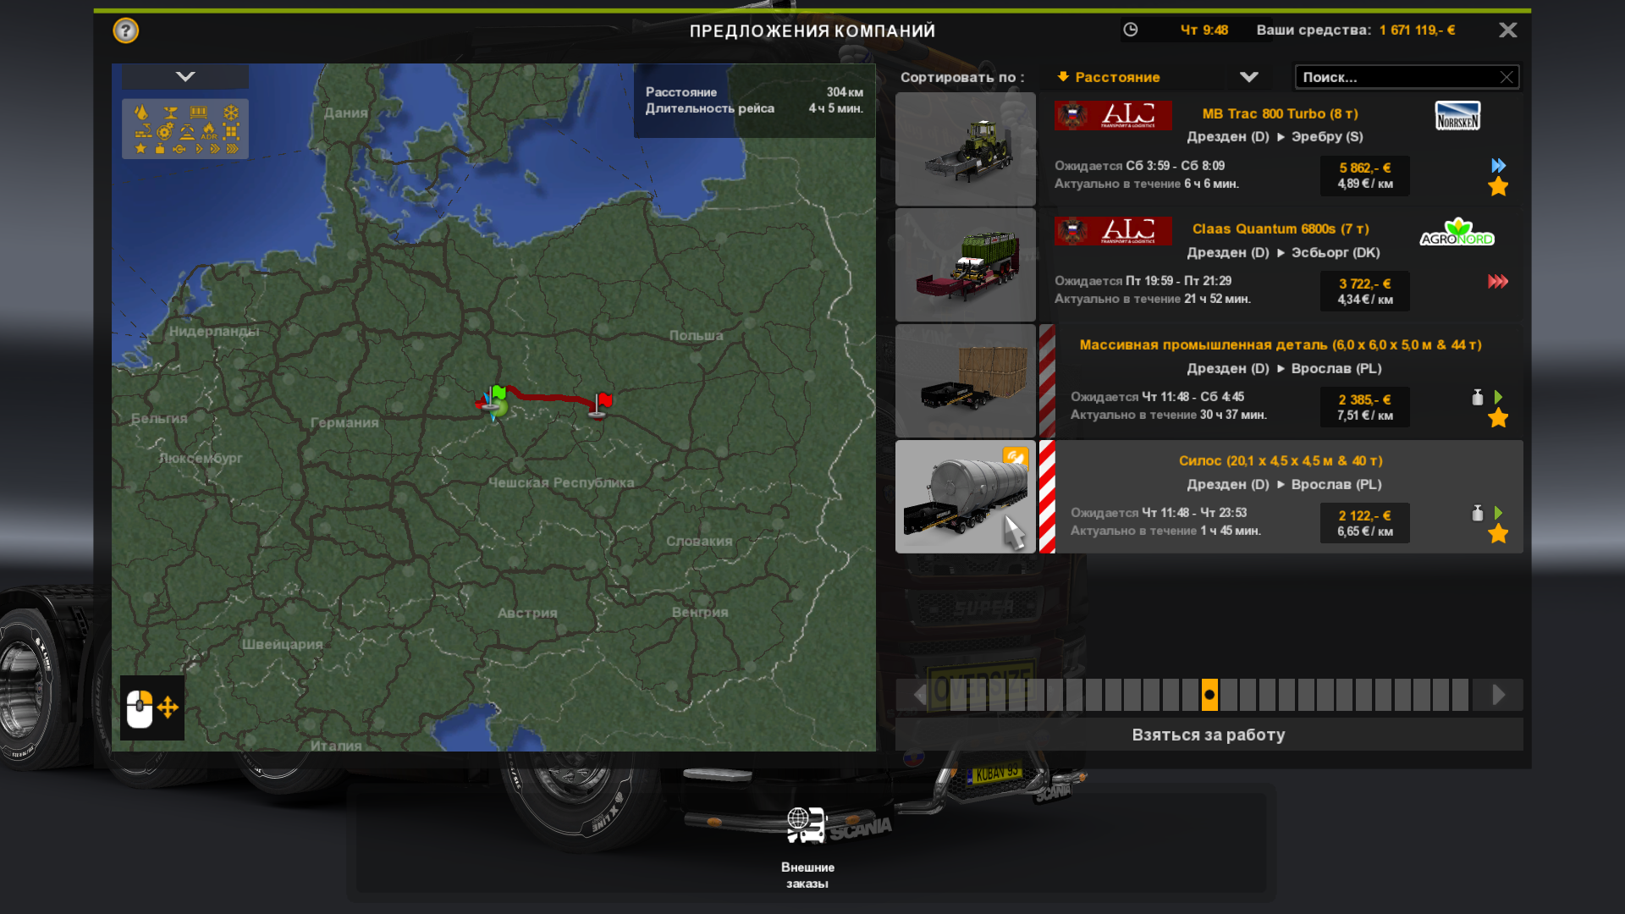Go to next page of offers
Image resolution: width=1625 pixels, height=914 pixels.
(1498, 695)
